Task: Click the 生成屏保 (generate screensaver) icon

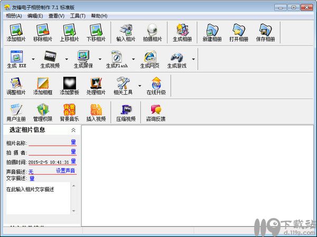Action: 83,56
